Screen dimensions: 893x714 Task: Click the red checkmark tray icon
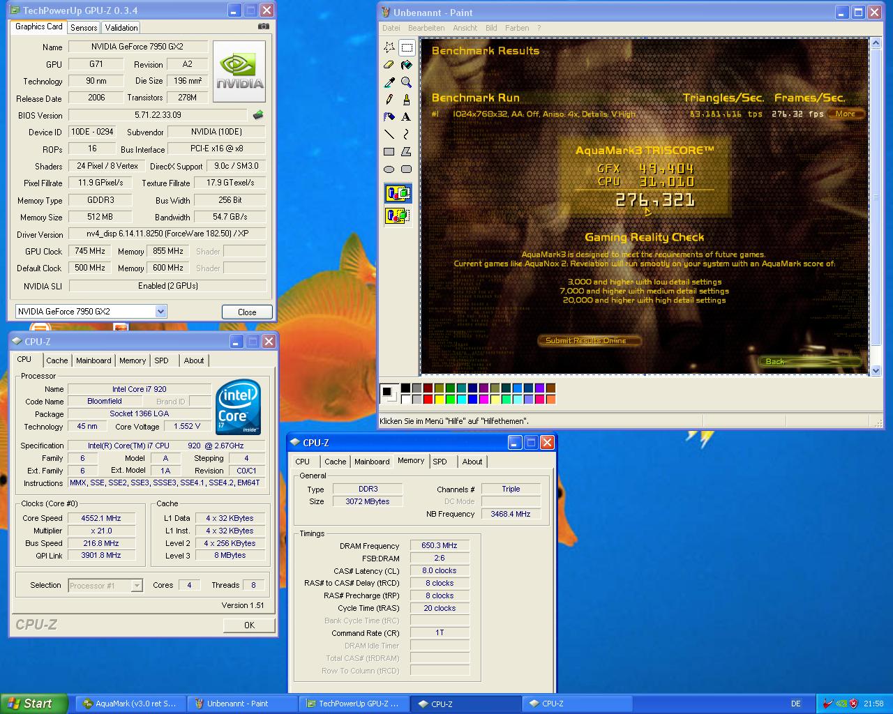(x=828, y=704)
